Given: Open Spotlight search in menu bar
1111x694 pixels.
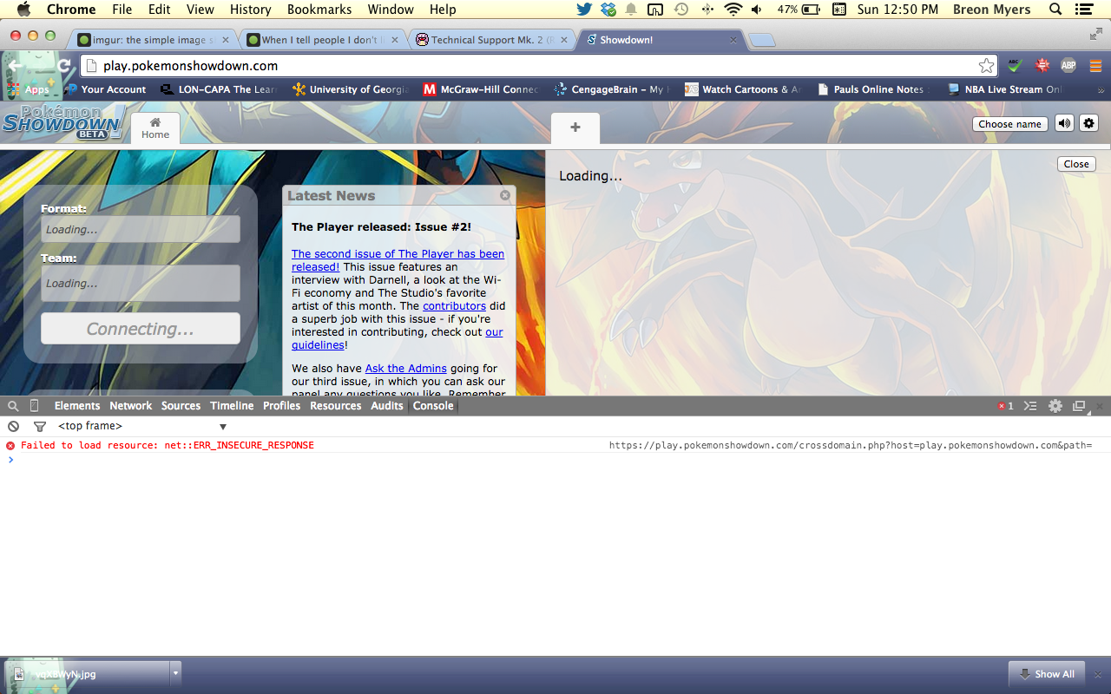Looking at the screenshot, I should click(x=1056, y=10).
